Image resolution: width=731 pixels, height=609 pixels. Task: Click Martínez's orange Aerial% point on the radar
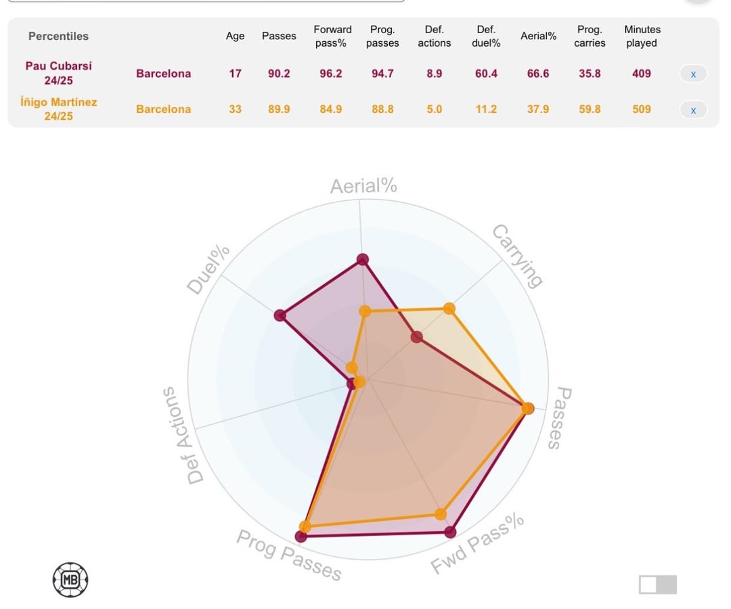pos(365,312)
